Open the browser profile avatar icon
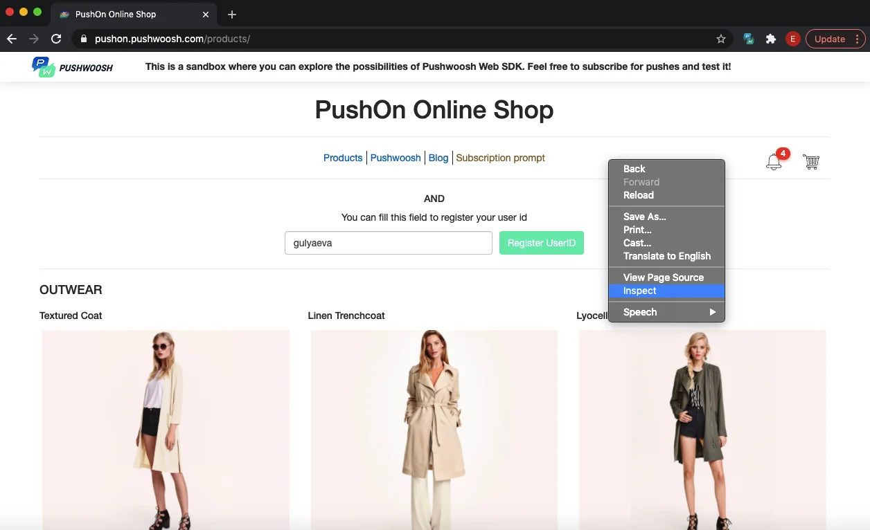The width and height of the screenshot is (870, 530). click(x=792, y=39)
